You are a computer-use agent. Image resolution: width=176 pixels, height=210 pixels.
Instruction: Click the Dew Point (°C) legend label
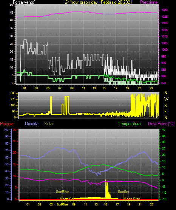161,124
